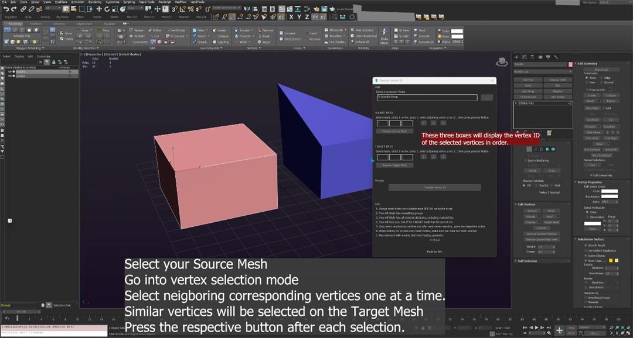Open the Rendering menu

tap(94, 2)
